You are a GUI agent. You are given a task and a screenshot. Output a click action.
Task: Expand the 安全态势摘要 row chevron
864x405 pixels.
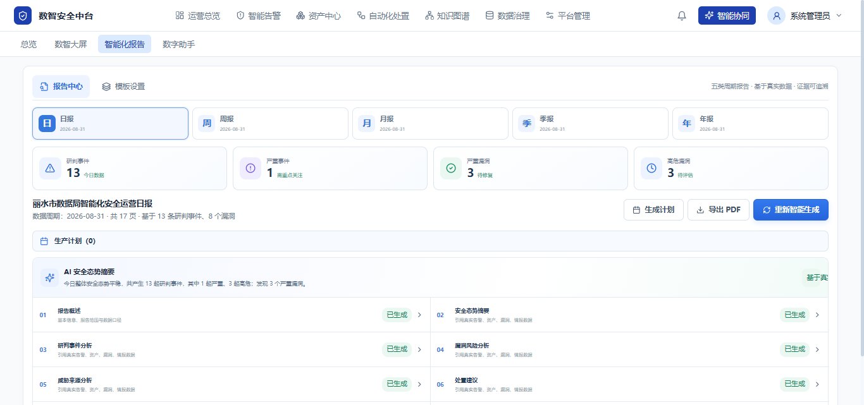click(817, 315)
